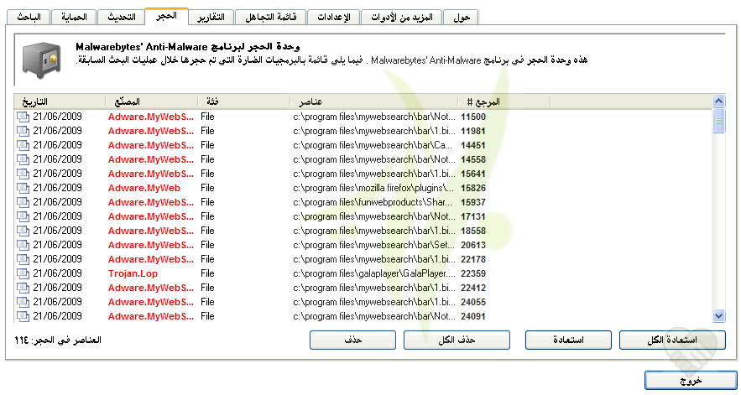This screenshot has width=741, height=395.
Task: Click the mozilla firefox plugins path
Action: tap(373, 188)
